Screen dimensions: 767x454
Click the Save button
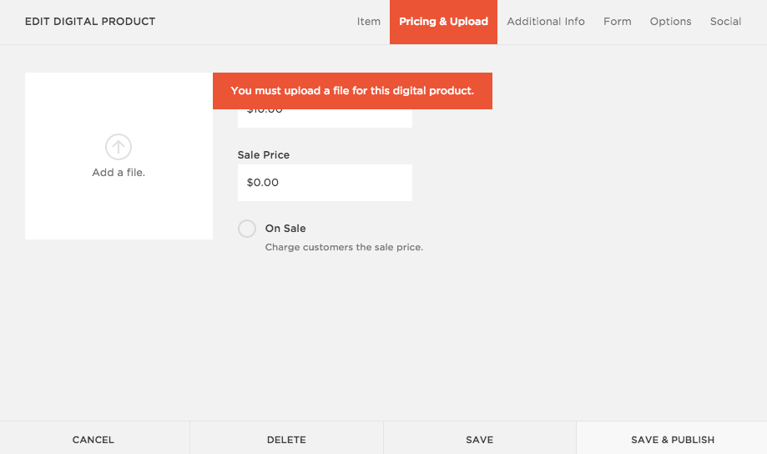480,440
